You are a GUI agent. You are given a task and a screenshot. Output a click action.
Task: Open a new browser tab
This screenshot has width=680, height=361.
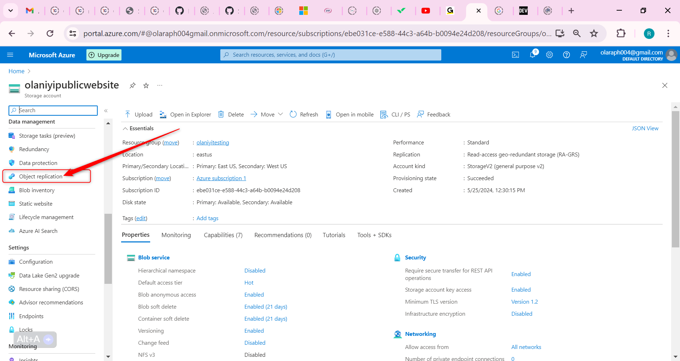pos(571,11)
